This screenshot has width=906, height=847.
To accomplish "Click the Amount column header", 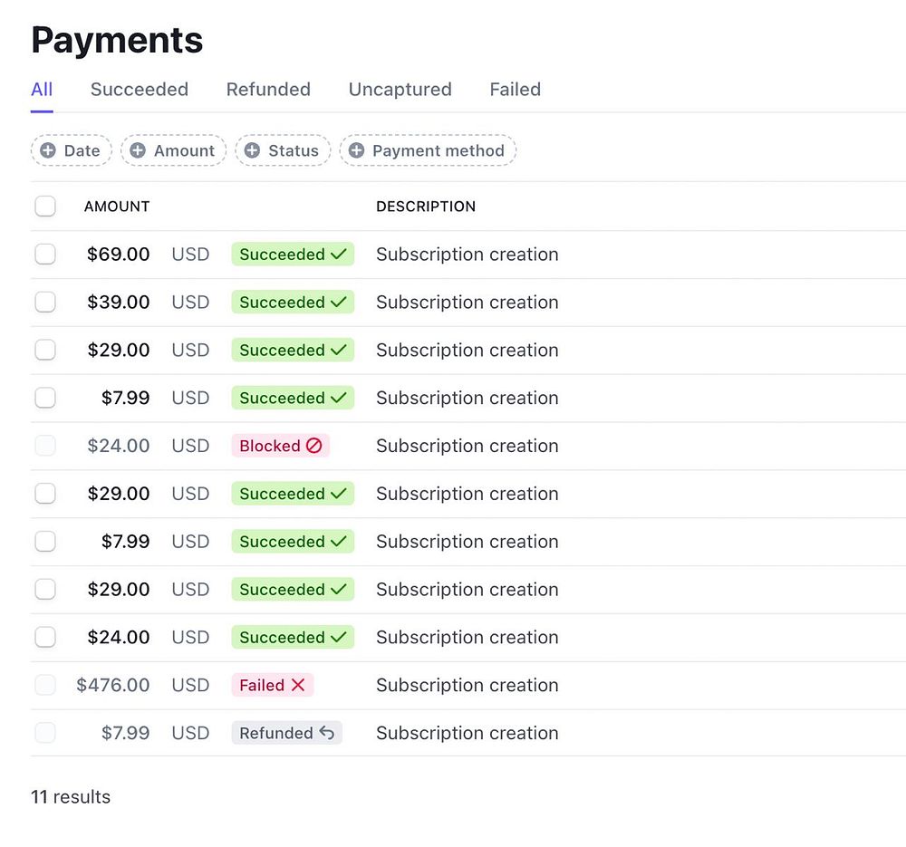I will pos(117,207).
